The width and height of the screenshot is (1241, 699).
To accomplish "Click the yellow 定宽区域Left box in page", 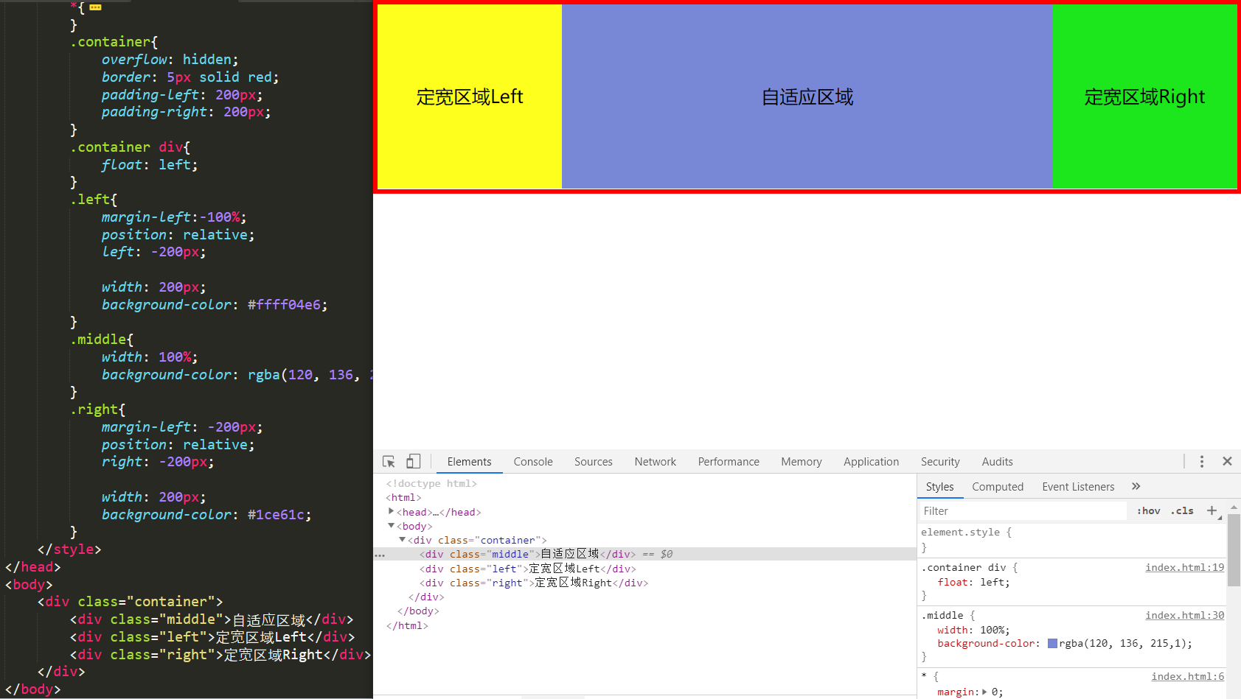I will 470,96.
